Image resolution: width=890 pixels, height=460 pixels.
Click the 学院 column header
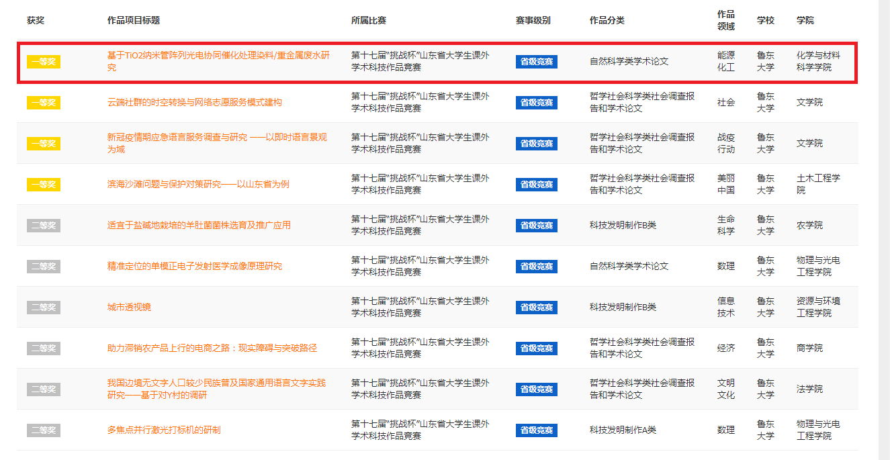coord(805,20)
